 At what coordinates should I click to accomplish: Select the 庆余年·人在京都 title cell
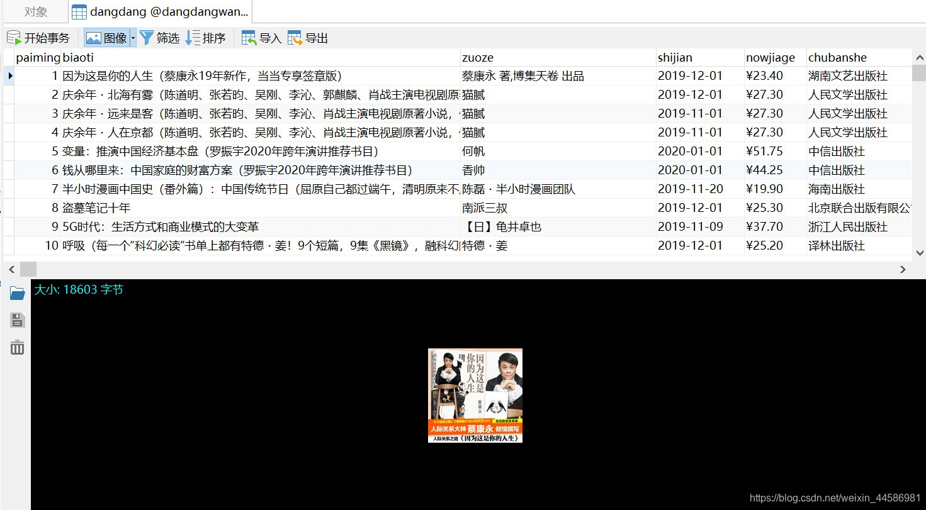261,133
